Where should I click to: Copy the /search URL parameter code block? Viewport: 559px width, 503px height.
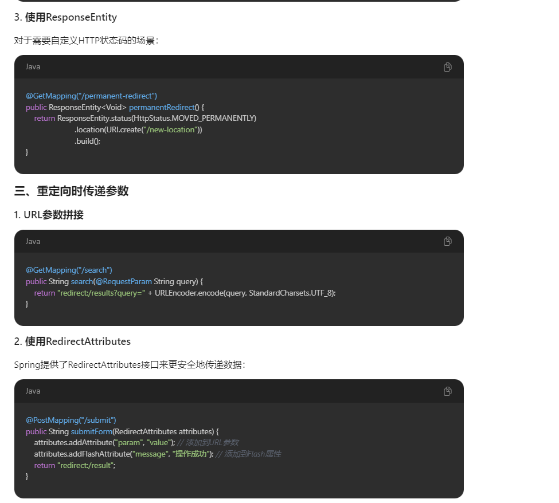click(447, 242)
